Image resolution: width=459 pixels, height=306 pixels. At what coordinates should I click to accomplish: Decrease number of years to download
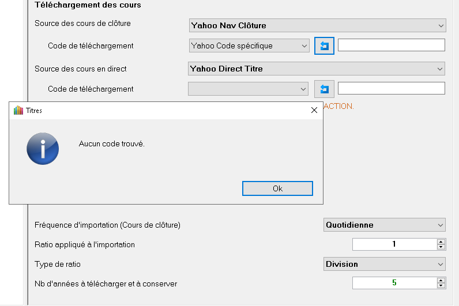tap(441, 286)
